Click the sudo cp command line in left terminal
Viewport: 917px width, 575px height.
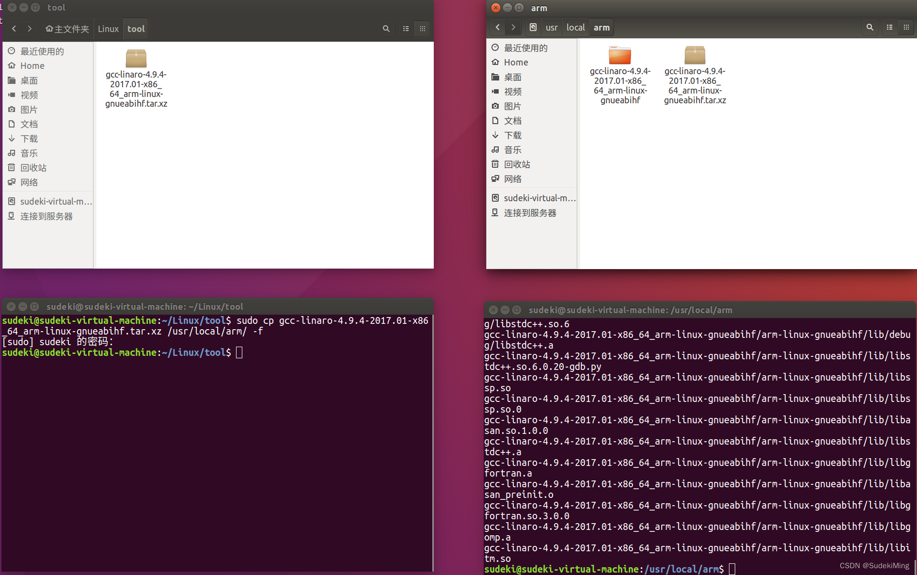tap(216, 326)
